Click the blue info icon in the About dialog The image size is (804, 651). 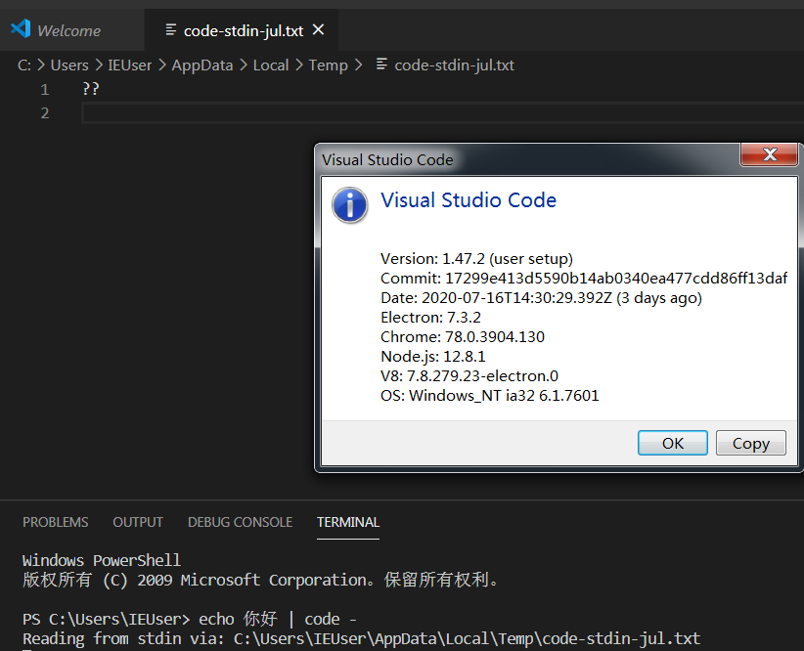[x=349, y=205]
